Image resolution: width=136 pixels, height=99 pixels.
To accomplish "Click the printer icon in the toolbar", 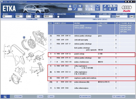I will coord(70,6).
